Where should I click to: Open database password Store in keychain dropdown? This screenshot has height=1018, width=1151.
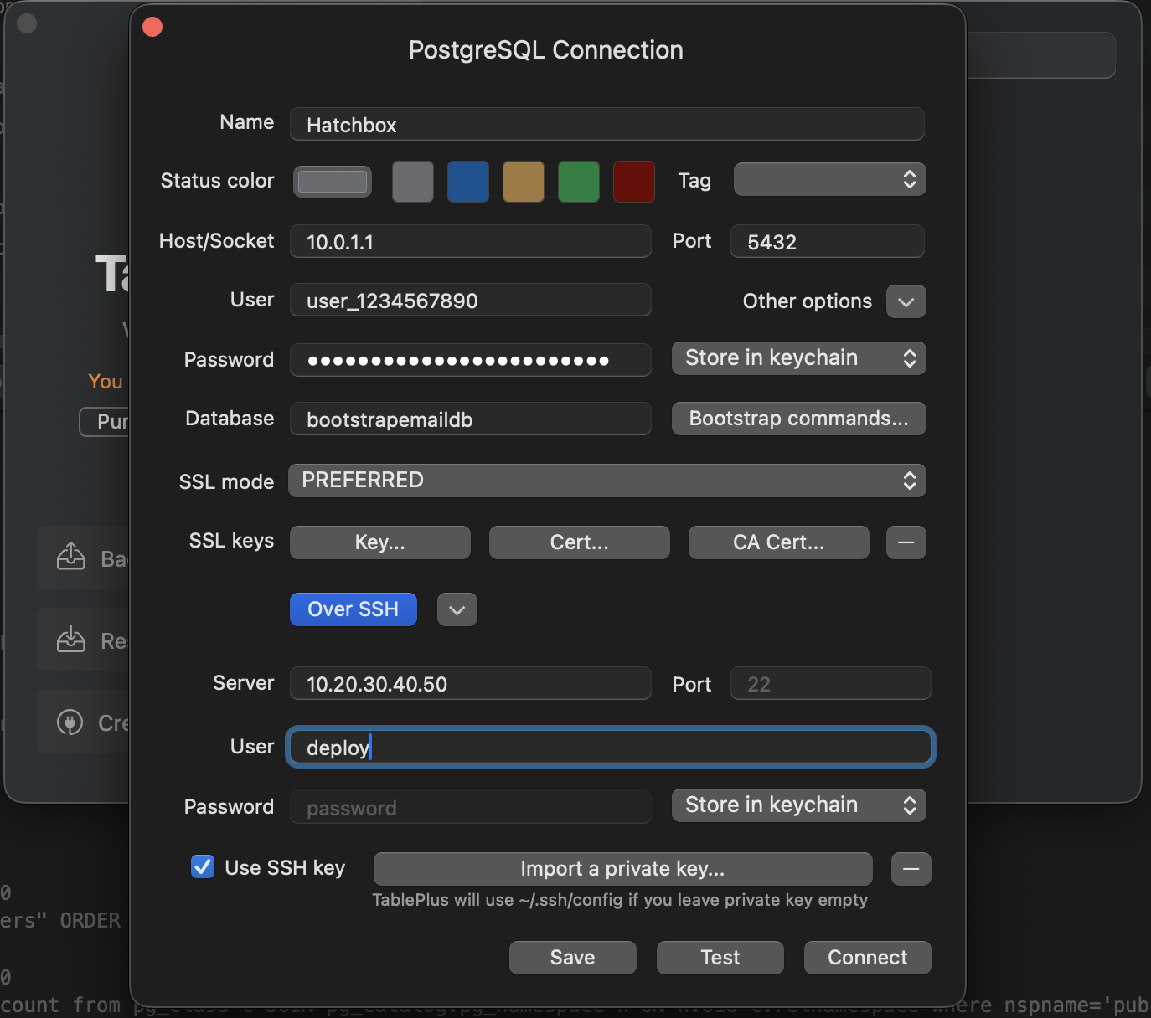pyautogui.click(x=798, y=358)
